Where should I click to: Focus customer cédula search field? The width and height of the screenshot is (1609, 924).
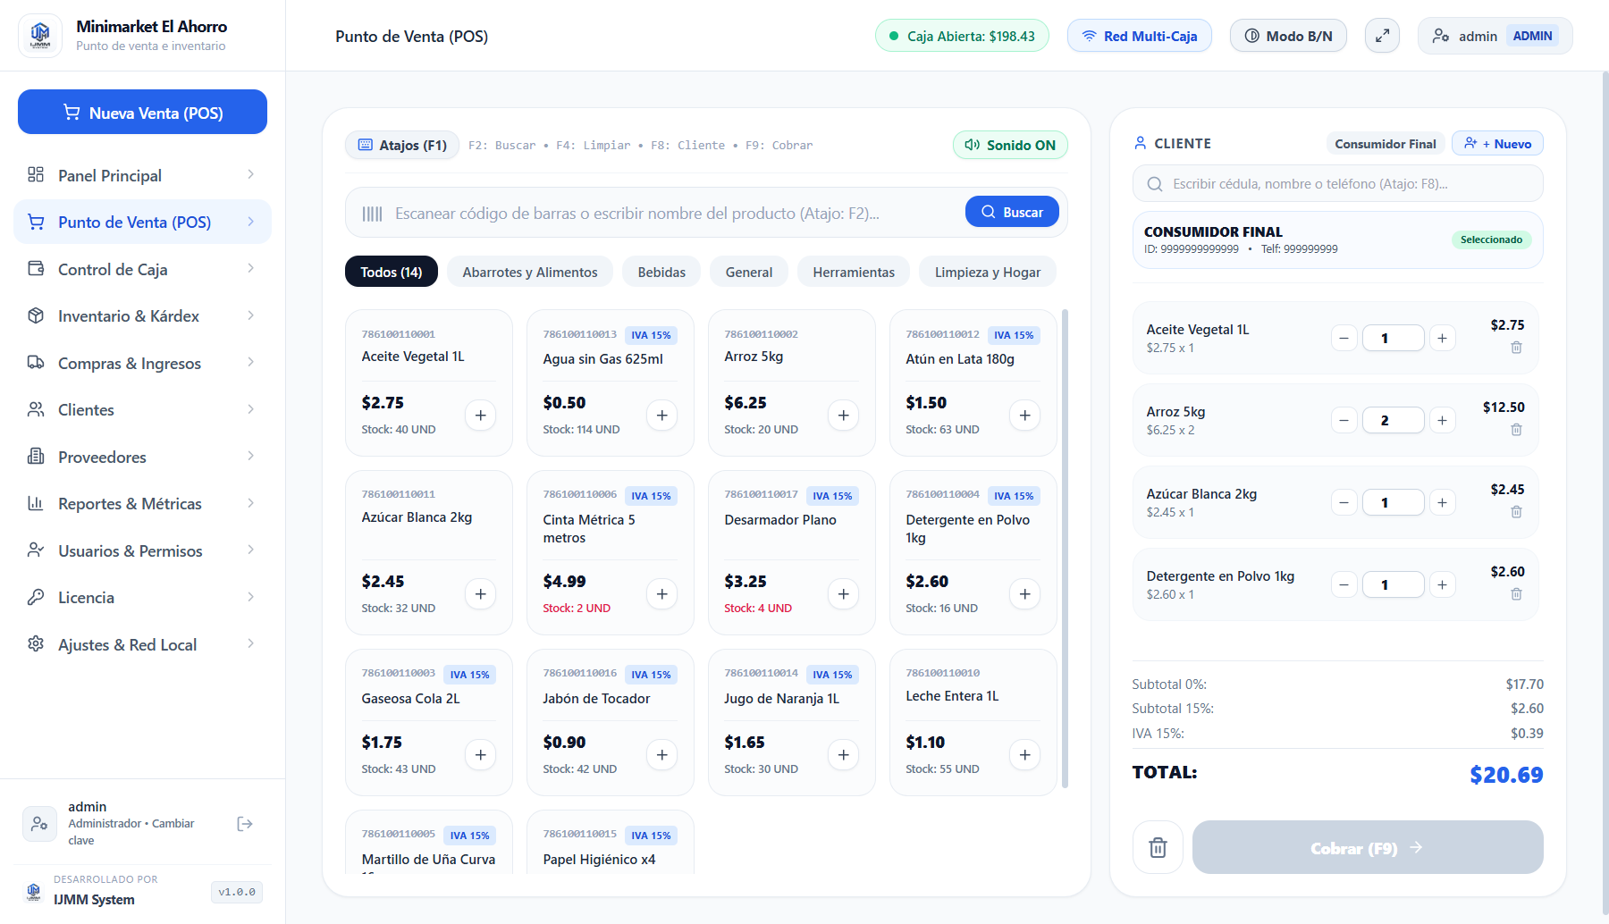[1338, 183]
